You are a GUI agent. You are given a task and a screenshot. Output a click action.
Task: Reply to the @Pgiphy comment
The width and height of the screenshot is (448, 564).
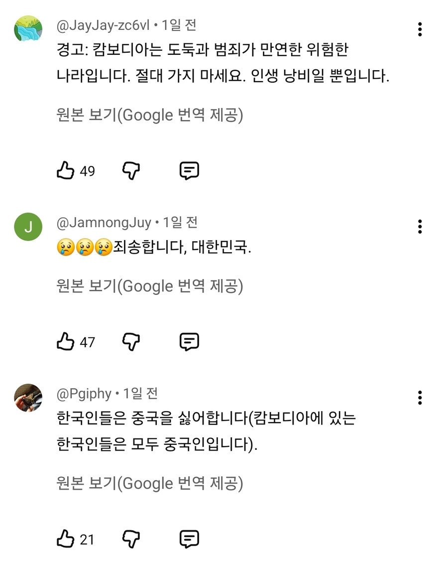click(189, 539)
